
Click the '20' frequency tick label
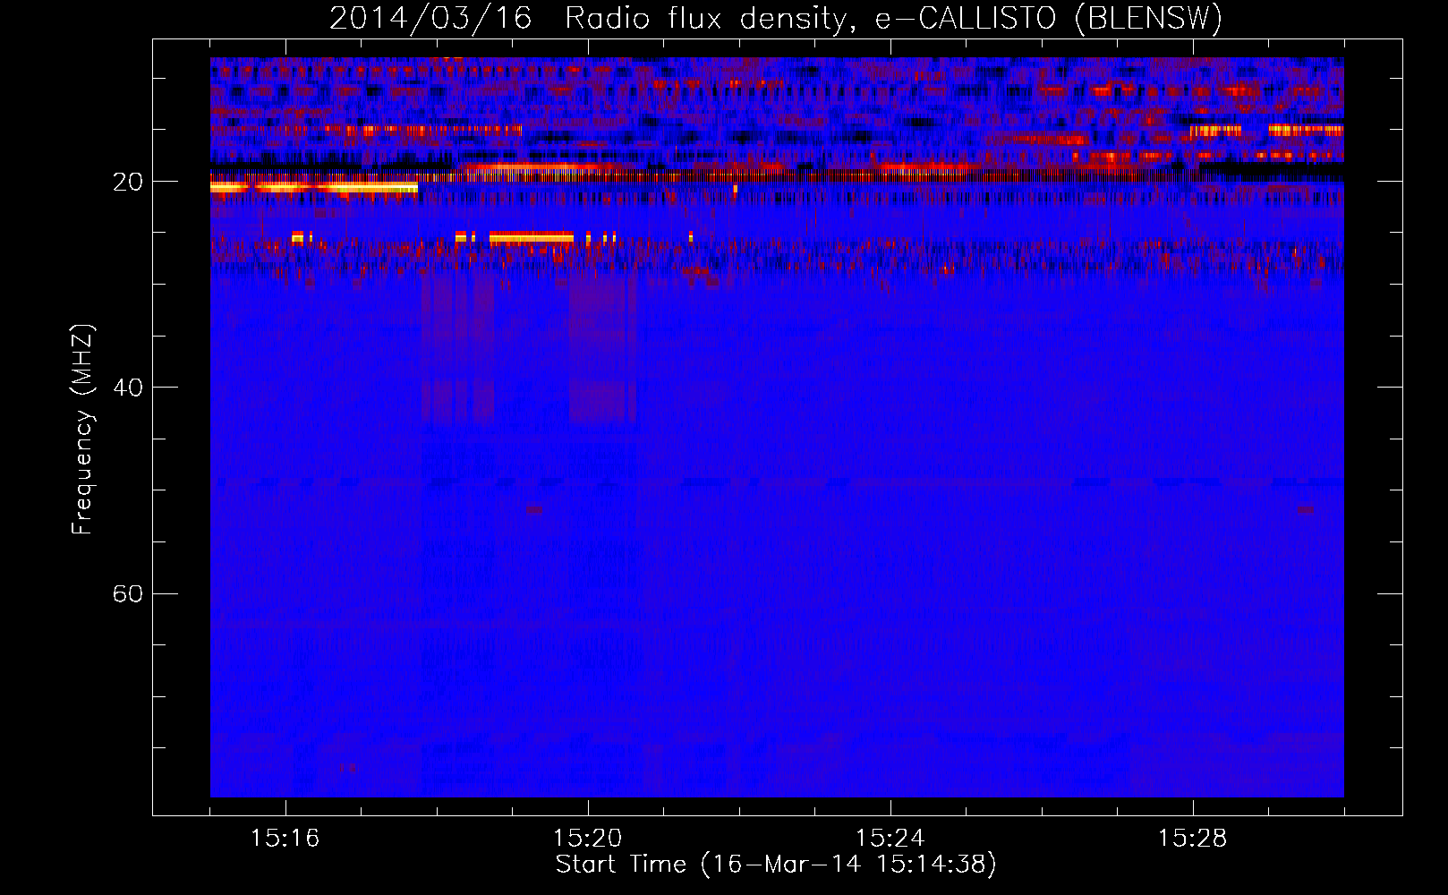coord(128,182)
